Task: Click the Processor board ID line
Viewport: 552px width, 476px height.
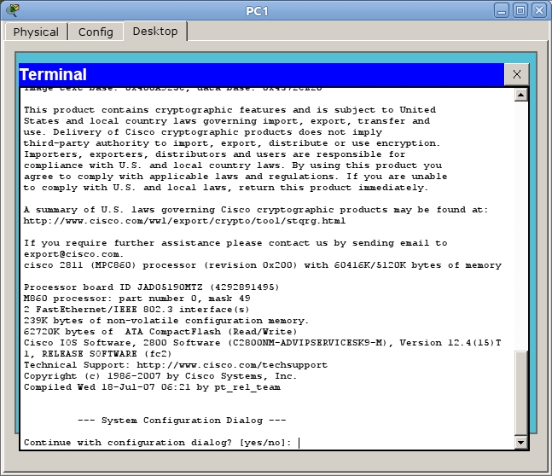Action: [163, 287]
